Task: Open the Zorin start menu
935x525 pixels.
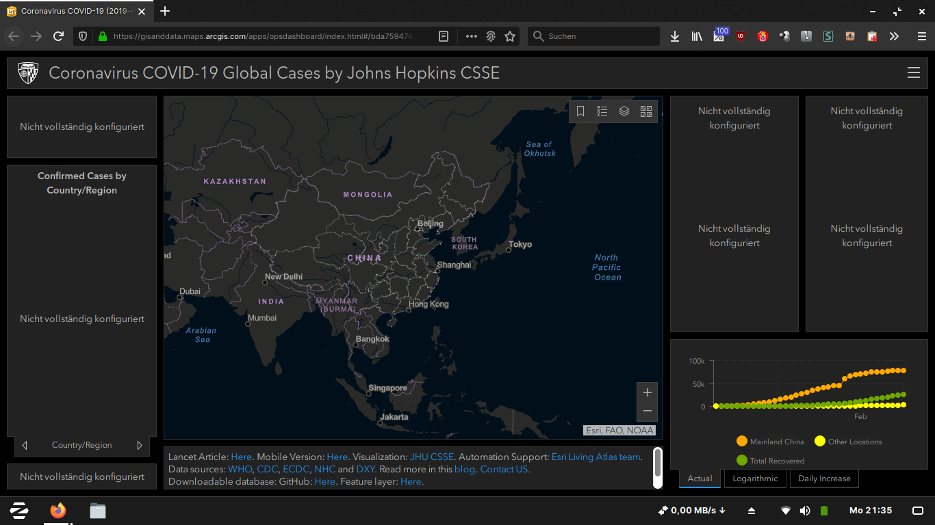Action: coord(18,511)
